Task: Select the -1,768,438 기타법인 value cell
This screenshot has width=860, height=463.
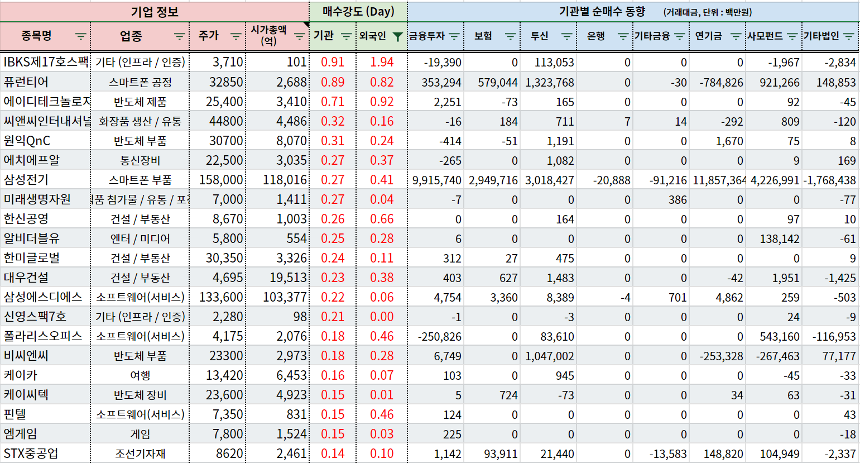Action: pyautogui.click(x=830, y=180)
